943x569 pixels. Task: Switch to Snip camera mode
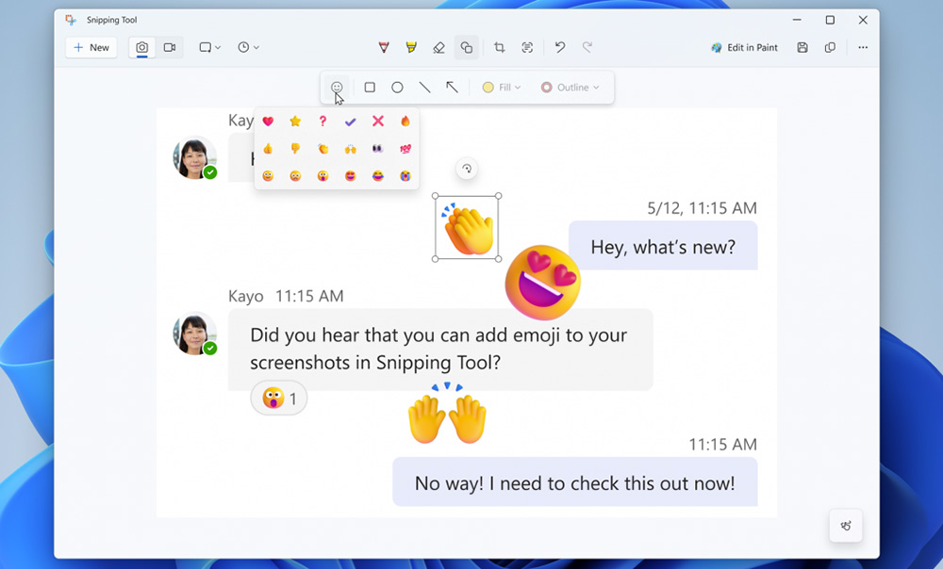pos(142,47)
